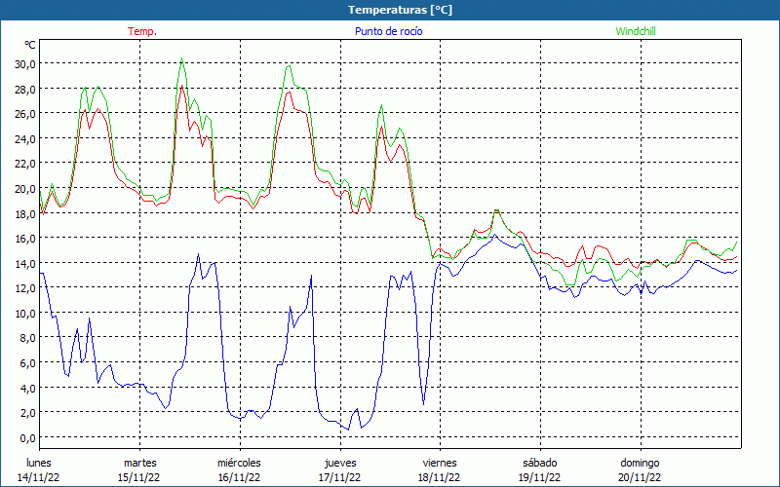Click the 12,0 y-axis value

(25, 288)
